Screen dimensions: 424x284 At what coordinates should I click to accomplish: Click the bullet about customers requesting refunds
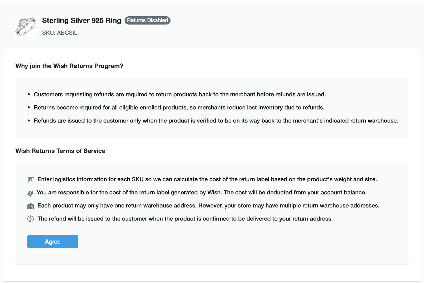180,95
